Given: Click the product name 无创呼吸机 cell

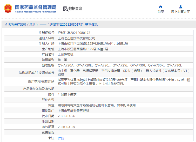Looking at the screenshot, I should [65, 55].
